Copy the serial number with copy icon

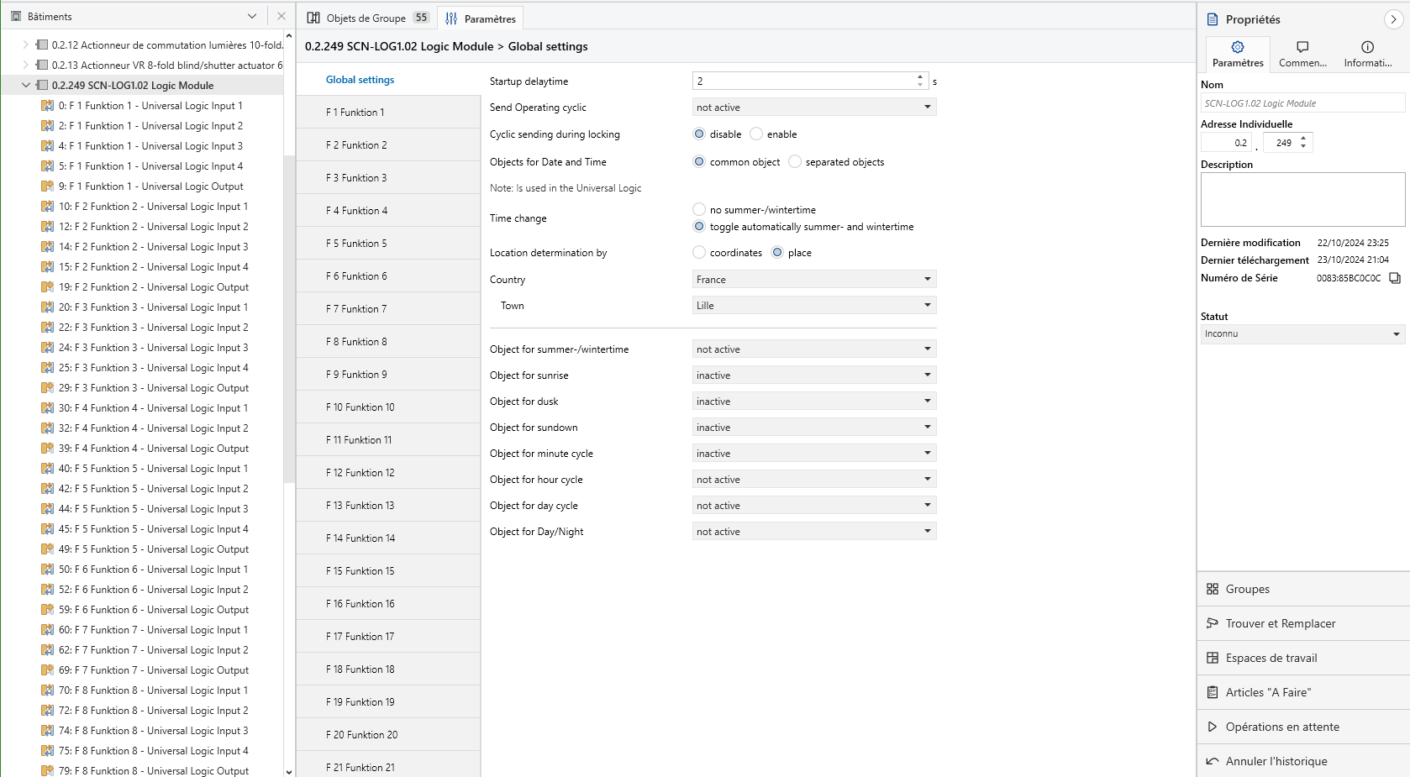[x=1395, y=278]
